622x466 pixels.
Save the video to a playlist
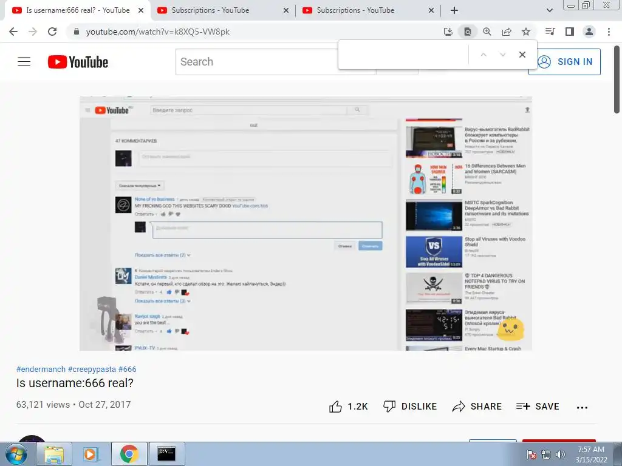538,407
